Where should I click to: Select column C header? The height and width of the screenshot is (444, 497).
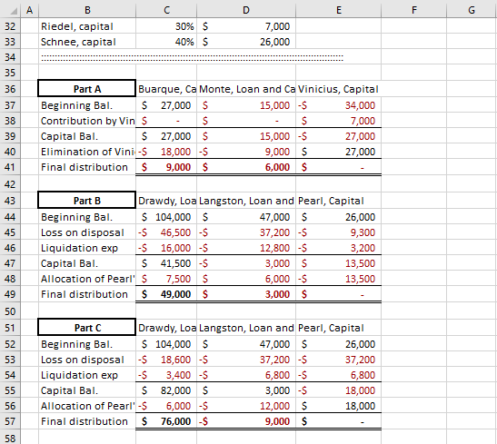click(x=166, y=10)
